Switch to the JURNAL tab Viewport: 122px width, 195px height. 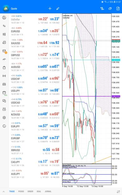[x=48, y=191]
